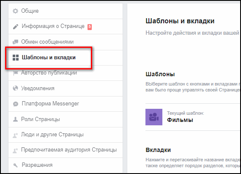
Task: Click the purple Фильмы template camera icon
Action: pyautogui.click(x=154, y=117)
